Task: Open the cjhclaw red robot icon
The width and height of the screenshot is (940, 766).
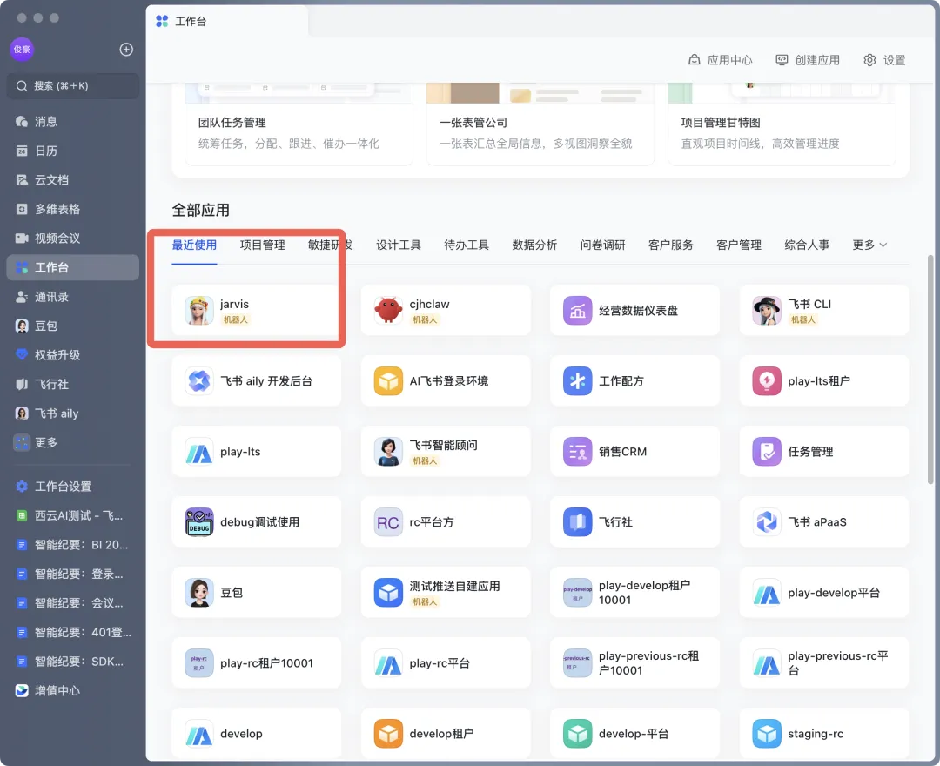Action: tap(388, 311)
